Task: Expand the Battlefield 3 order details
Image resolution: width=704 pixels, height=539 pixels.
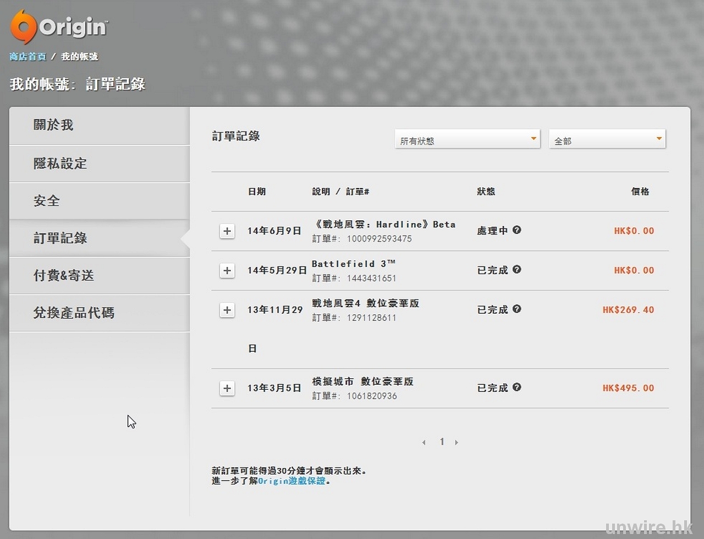Action: [x=227, y=271]
